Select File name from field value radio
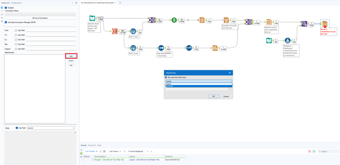 point(166,77)
